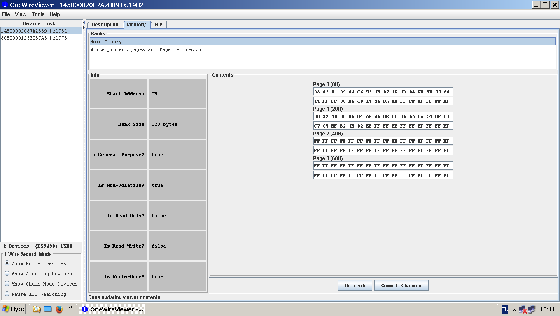Click the network computers tray icon
560x316 pixels.
[531, 309]
